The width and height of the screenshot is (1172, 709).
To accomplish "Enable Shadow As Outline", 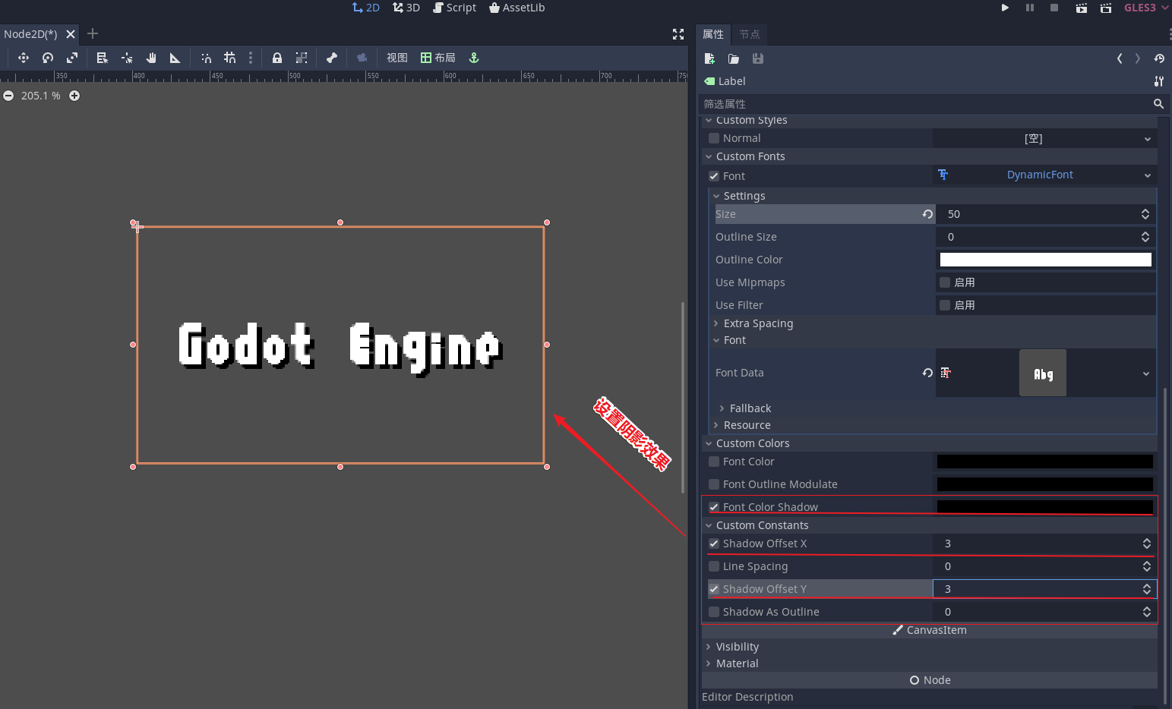I will [x=714, y=612].
